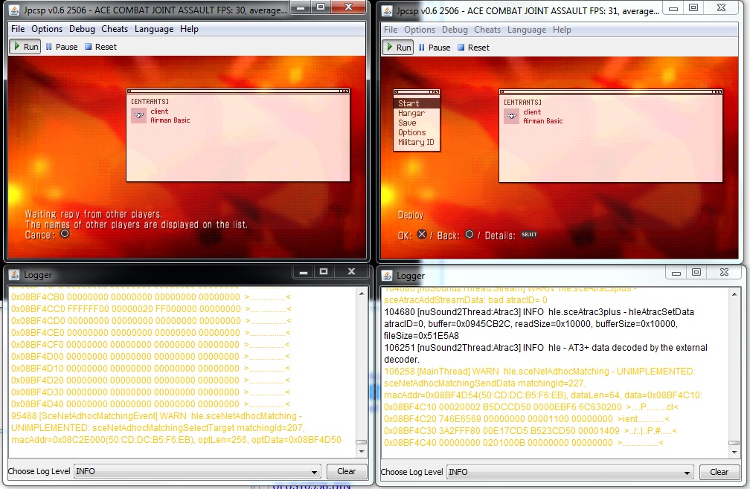750x489 pixels.
Task: Click Cancel circle icon in left game
Action: (x=65, y=233)
